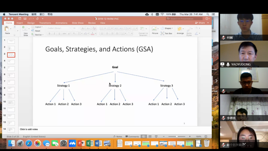Click the Reset button in ribbon
Viewport: 268px width, 151px height.
click(37, 31)
